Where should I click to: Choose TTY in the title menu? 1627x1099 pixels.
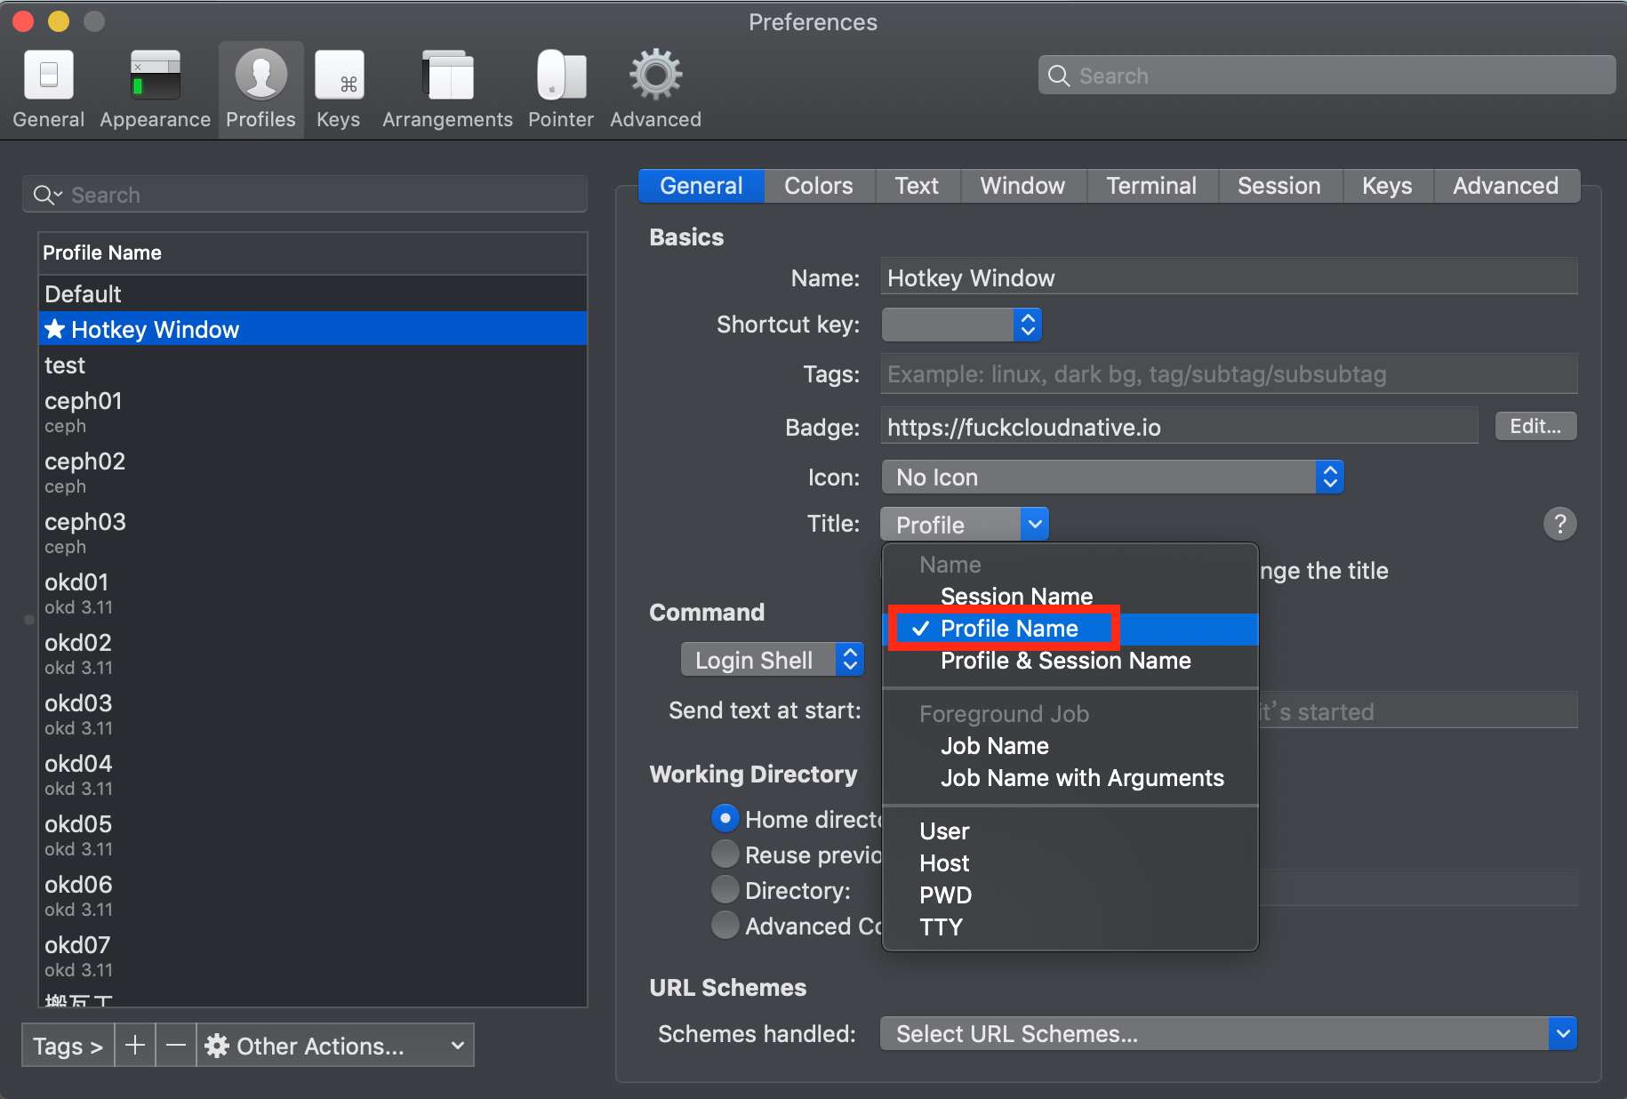pyautogui.click(x=1070, y=927)
